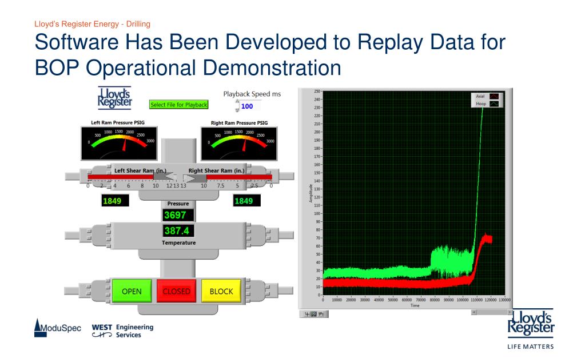Decrement the Playback Speed down arrow
The image size is (585, 362).
click(237, 110)
